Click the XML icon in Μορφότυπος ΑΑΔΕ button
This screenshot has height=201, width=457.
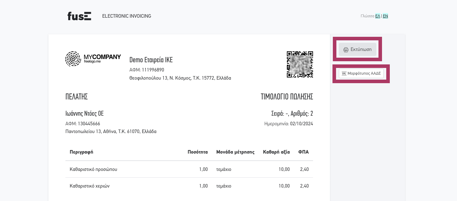click(x=344, y=73)
